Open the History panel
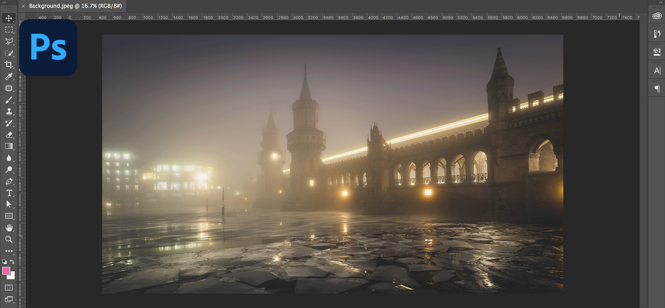The image size is (665, 308). [x=657, y=34]
